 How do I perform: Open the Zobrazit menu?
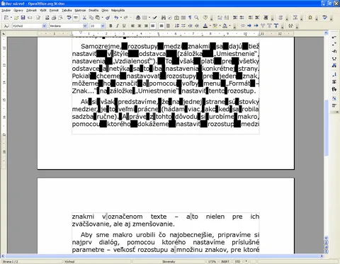(x=31, y=11)
